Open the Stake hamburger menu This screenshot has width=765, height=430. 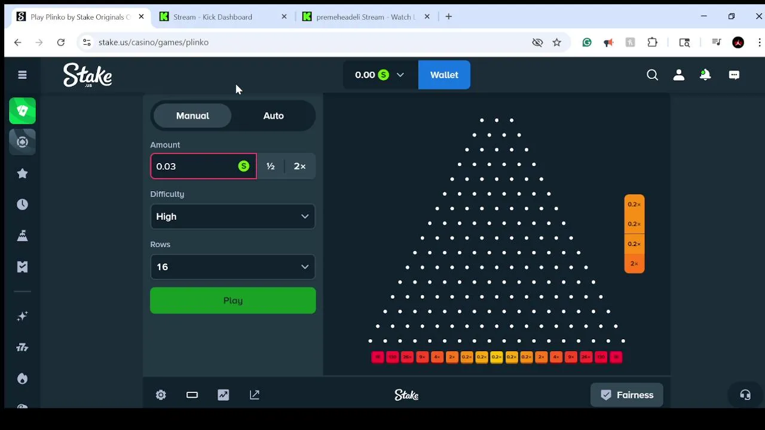tap(22, 75)
